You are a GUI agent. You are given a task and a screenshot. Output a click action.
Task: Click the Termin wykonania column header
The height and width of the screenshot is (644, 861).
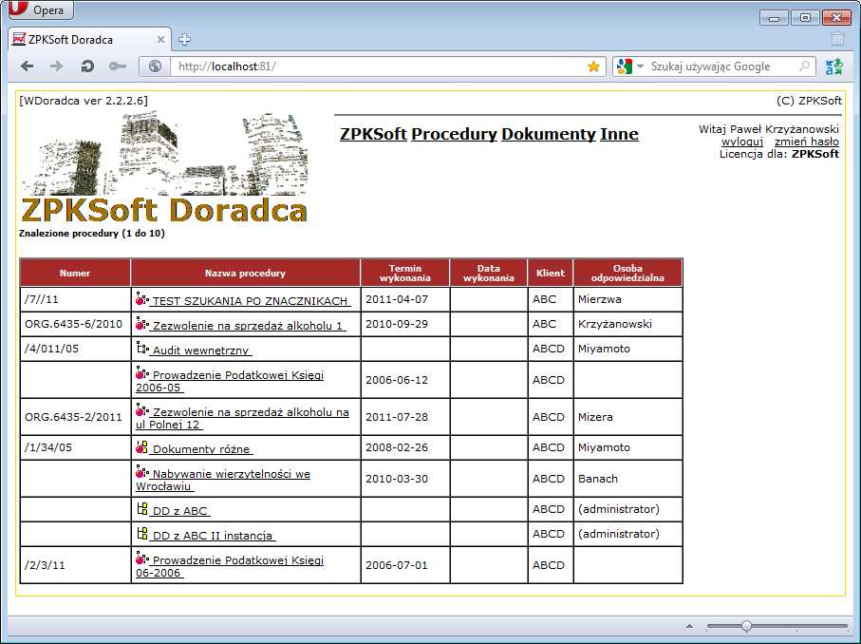[405, 274]
